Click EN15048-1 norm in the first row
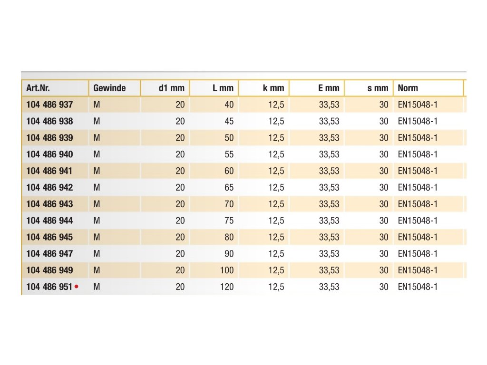 tap(418, 105)
